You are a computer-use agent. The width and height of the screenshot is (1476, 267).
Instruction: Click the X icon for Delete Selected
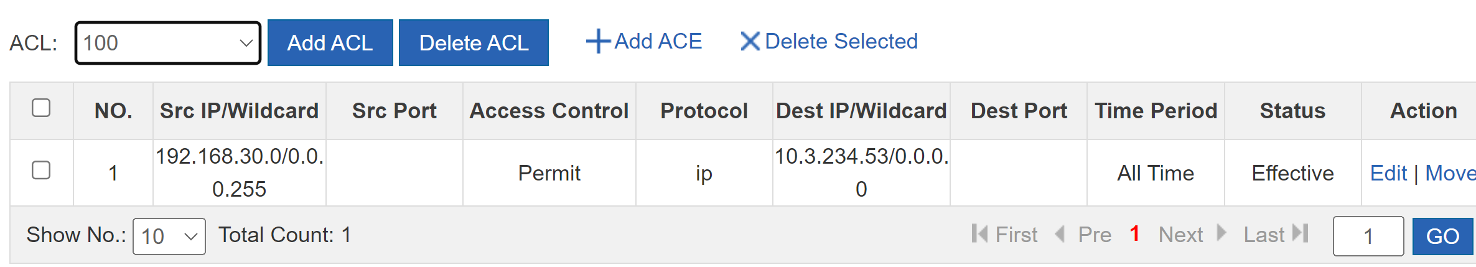750,42
